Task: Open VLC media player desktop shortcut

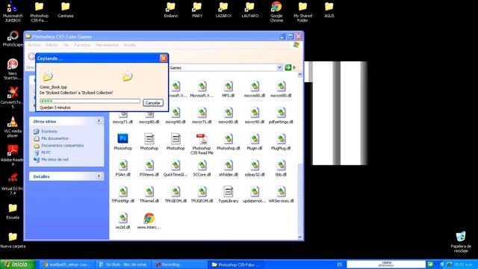Action: click(x=13, y=126)
